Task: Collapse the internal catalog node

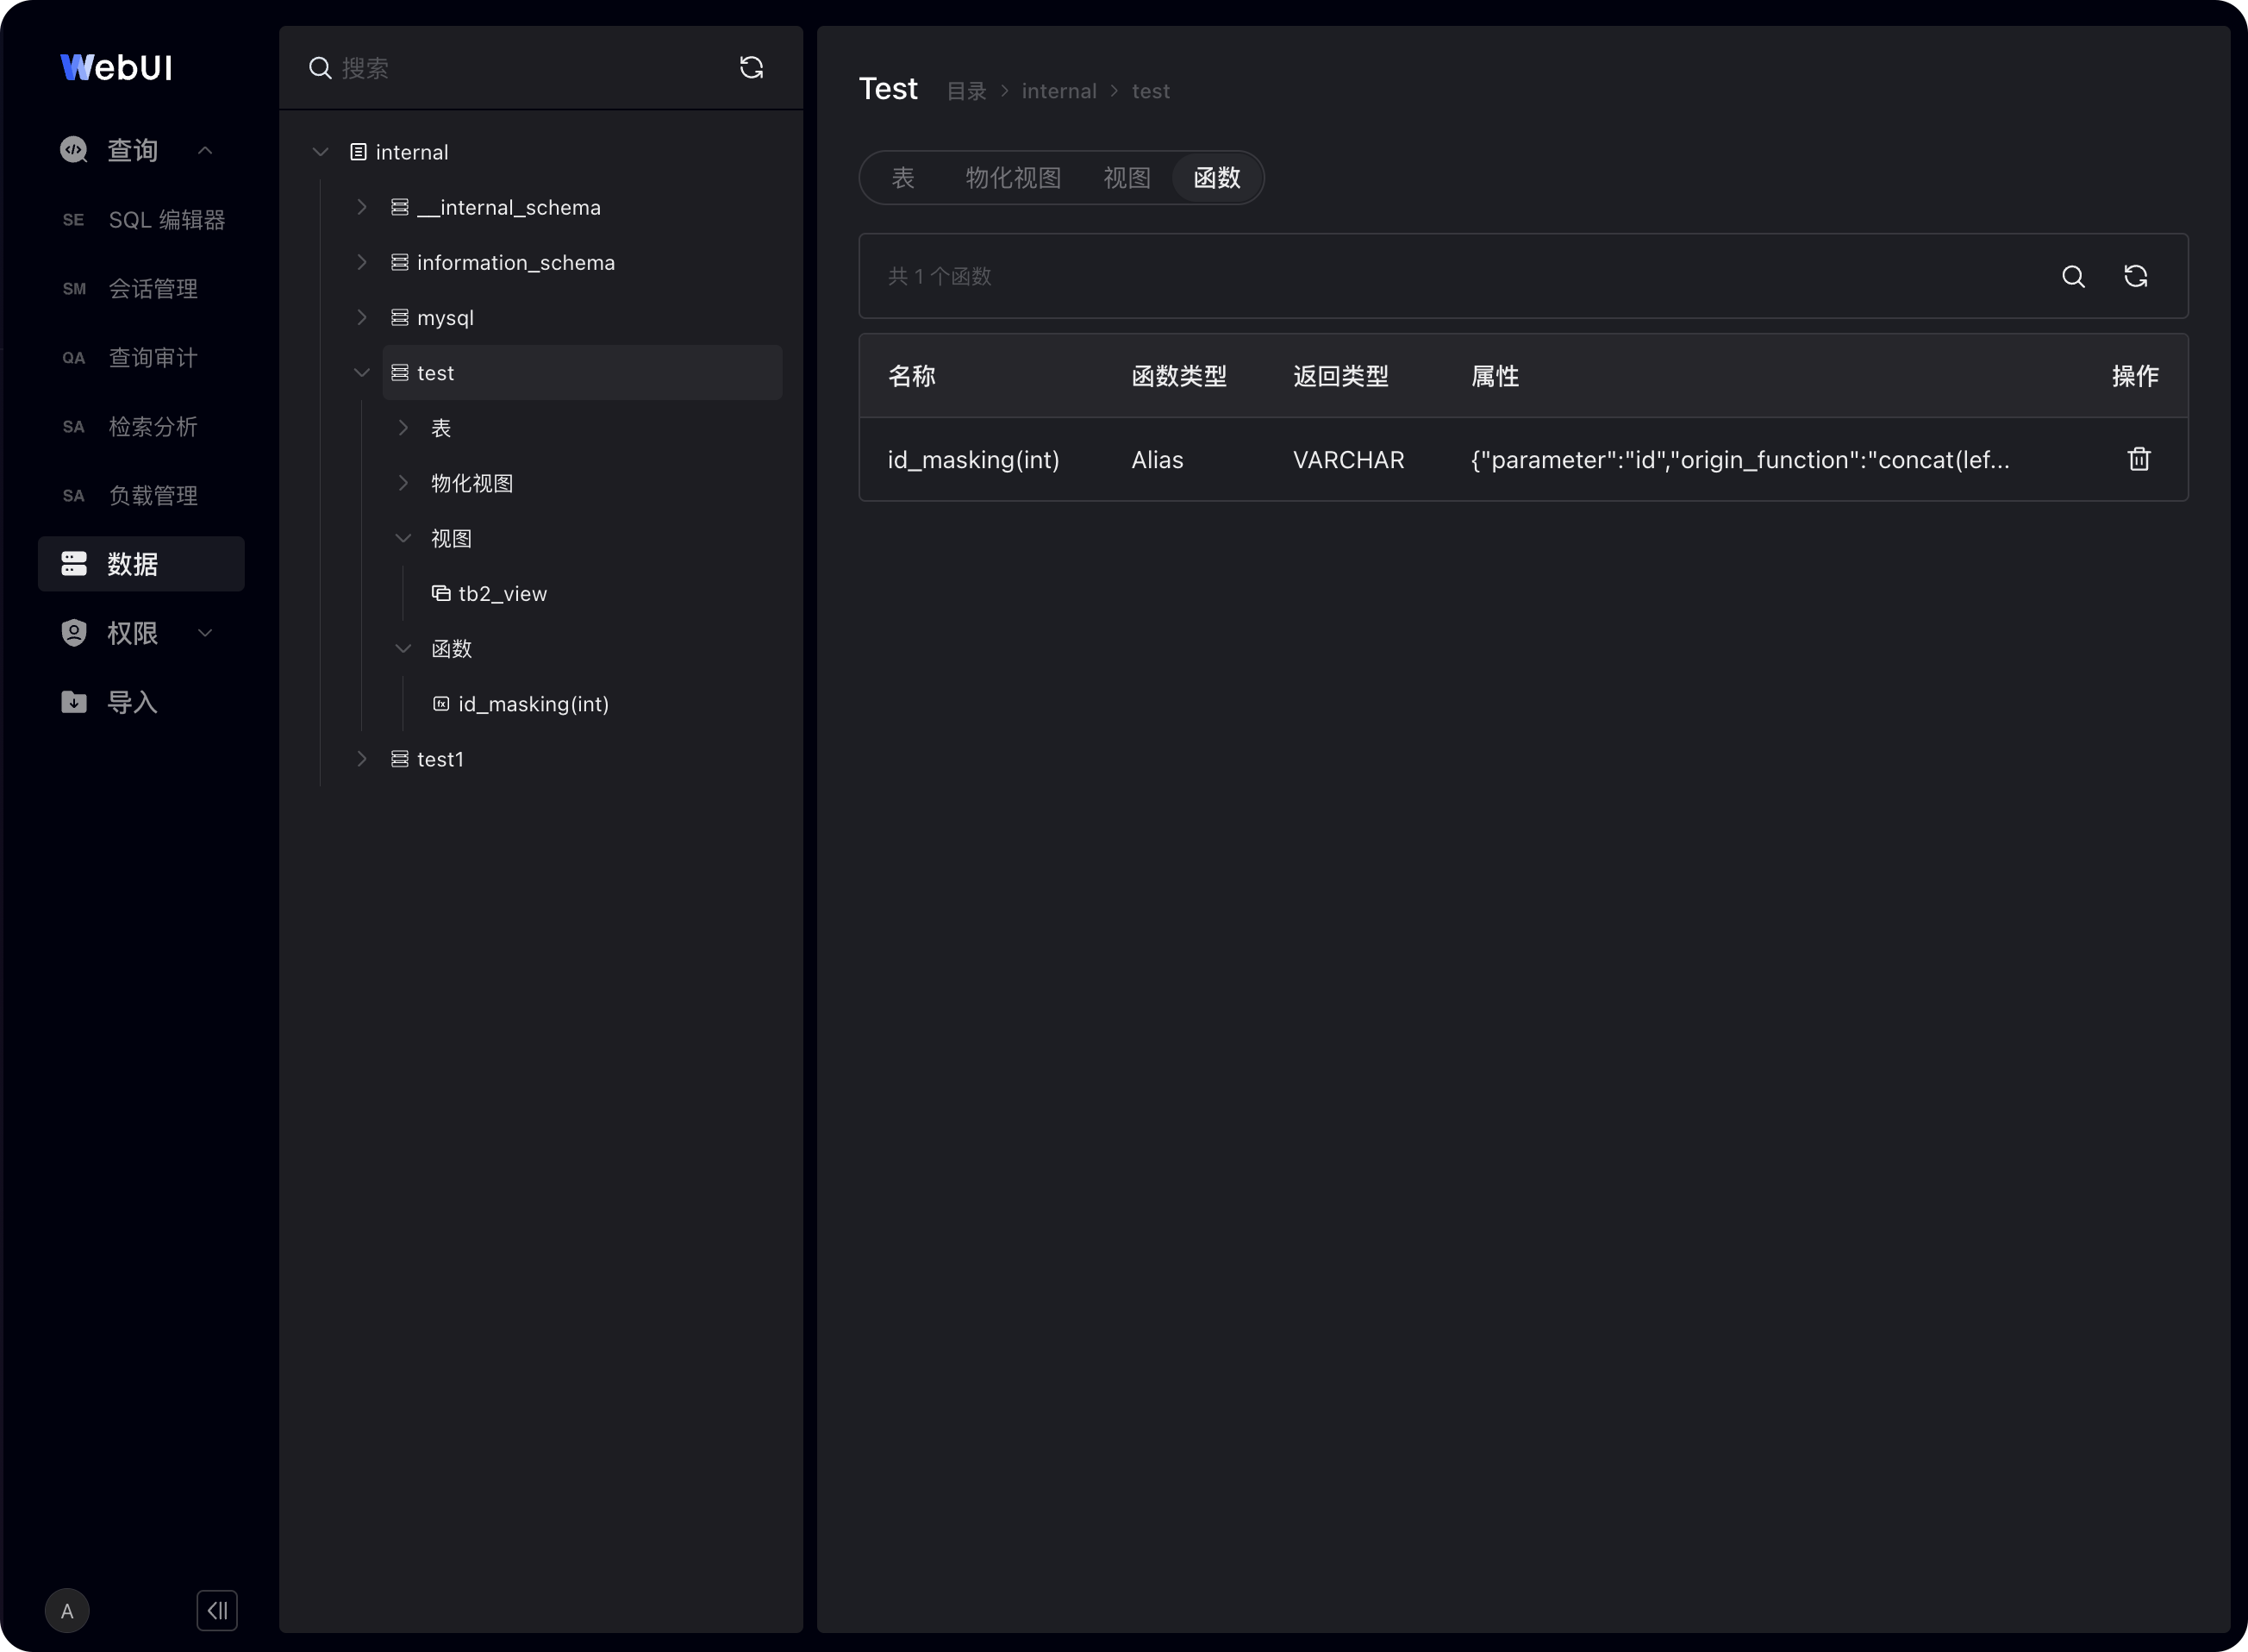Action: click(321, 152)
